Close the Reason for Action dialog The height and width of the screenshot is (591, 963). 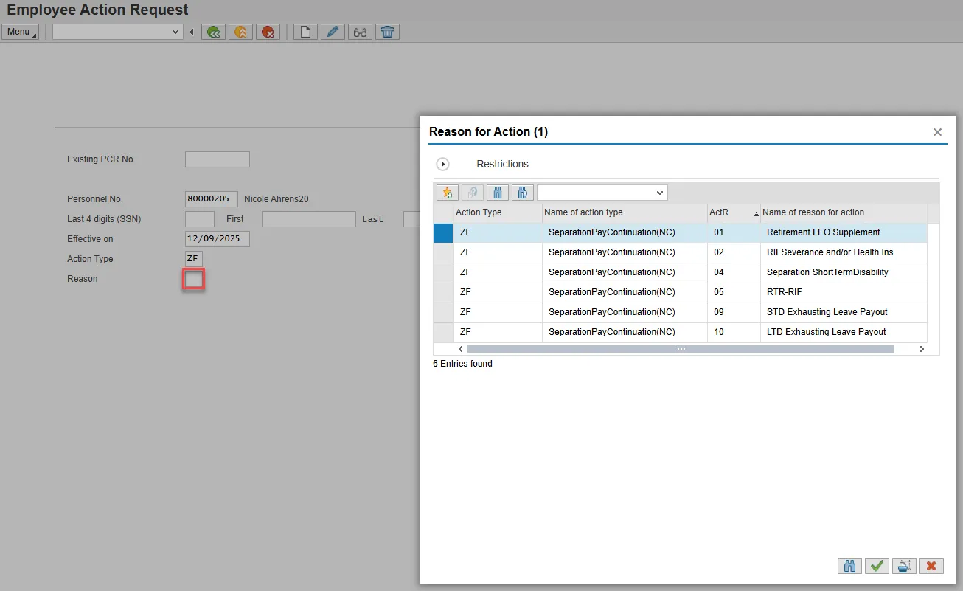pyautogui.click(x=937, y=132)
